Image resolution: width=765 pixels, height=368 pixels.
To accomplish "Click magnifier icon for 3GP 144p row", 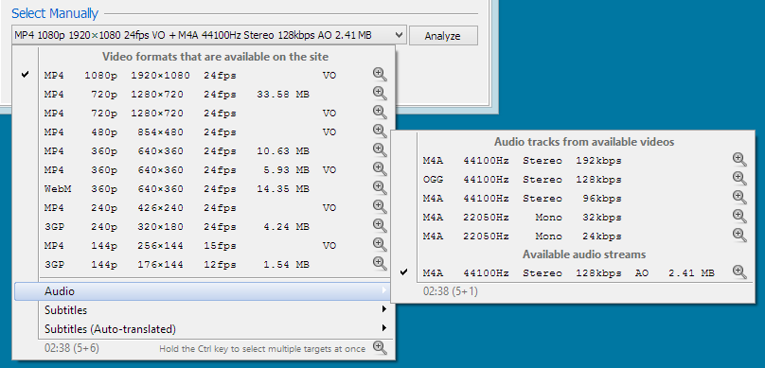I will (x=380, y=263).
